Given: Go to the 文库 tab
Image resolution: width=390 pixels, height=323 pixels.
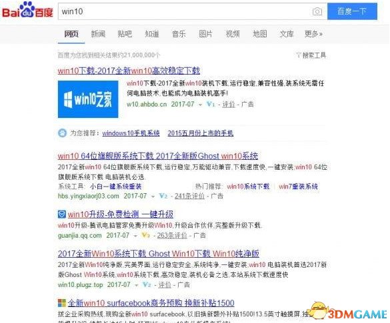Looking at the screenshot, I should click(x=287, y=34).
